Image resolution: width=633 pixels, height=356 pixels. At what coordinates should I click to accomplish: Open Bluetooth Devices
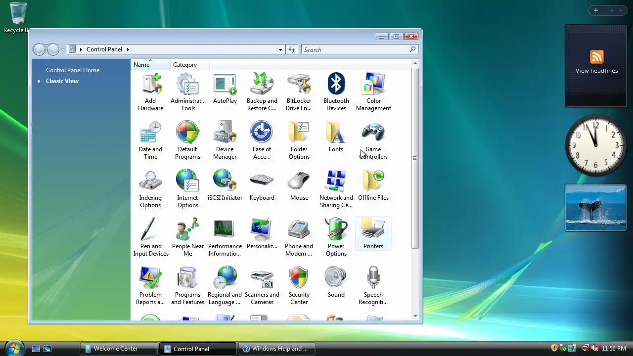336,92
